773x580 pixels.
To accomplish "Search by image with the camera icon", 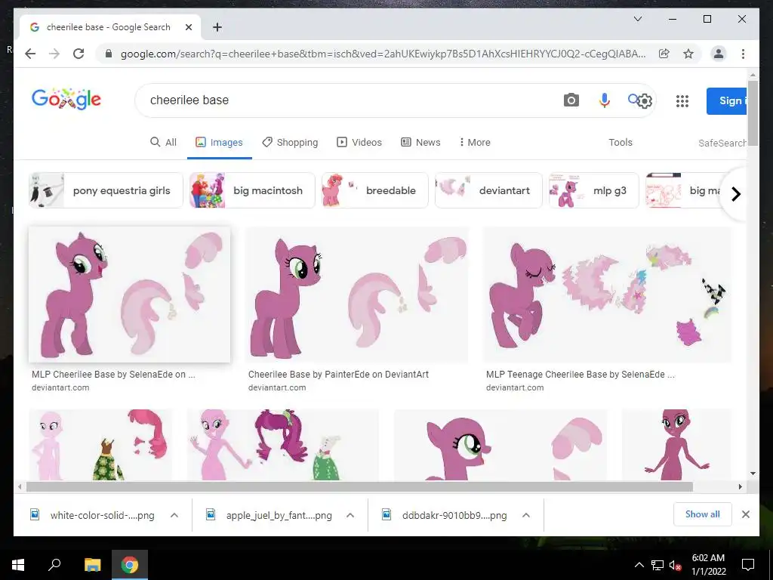I will click(x=571, y=100).
